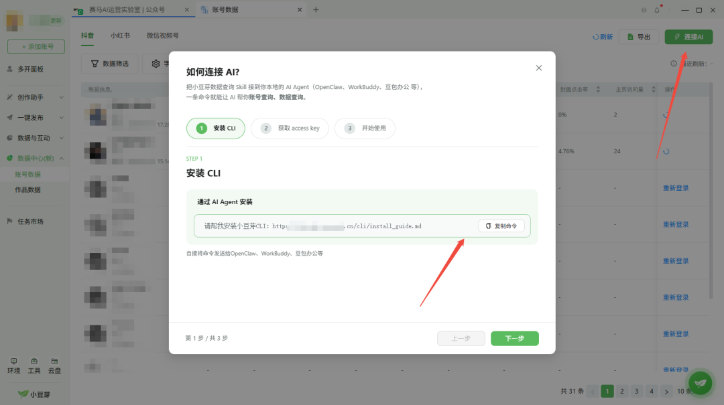
Task: Go to page 4
Action: click(652, 391)
